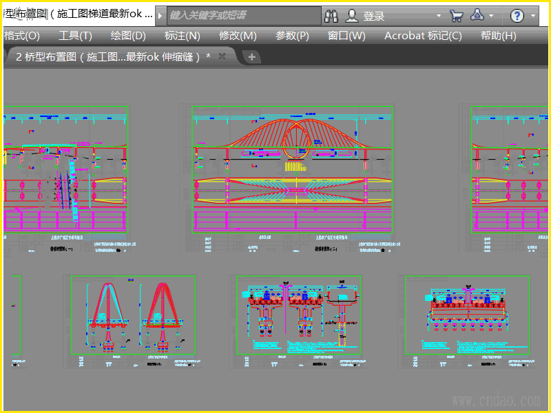Image resolution: width=551 pixels, height=413 pixels.
Task: Open the 格式(O) menu
Action: pyautogui.click(x=21, y=36)
